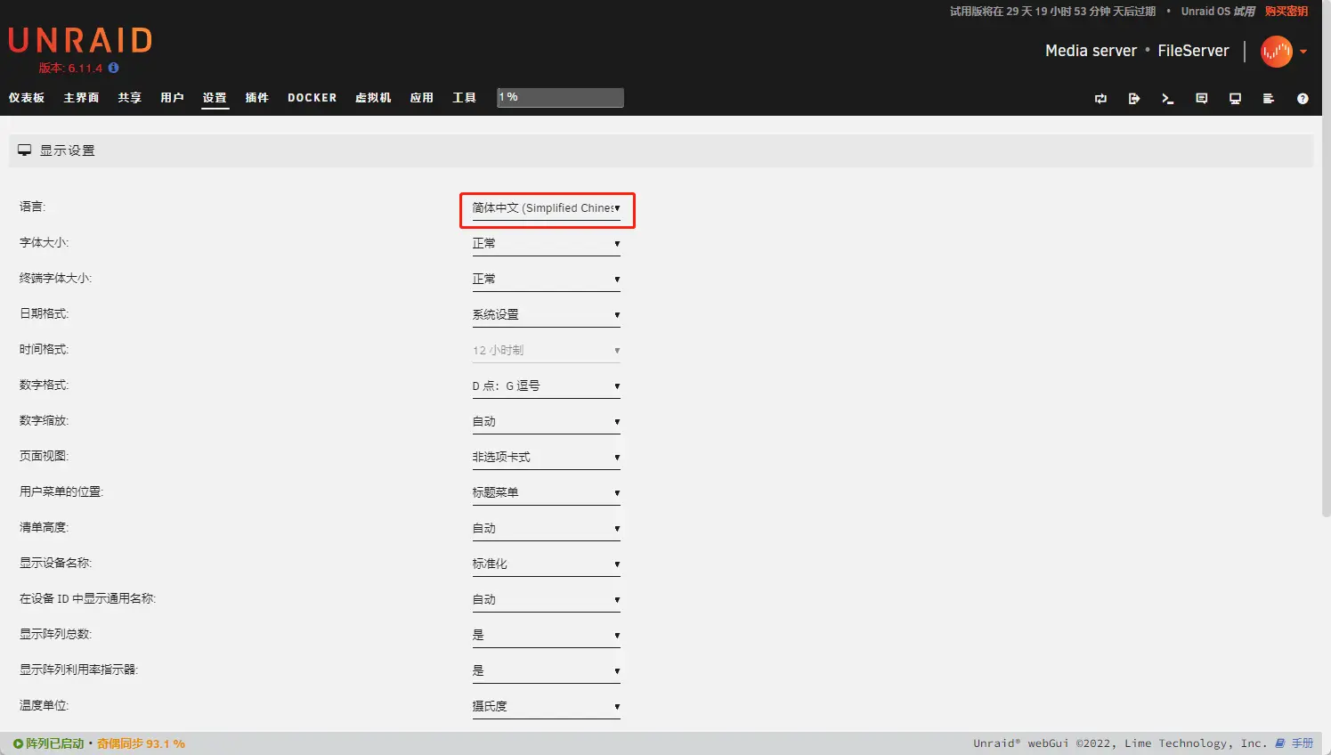1331x755 pixels.
Task: Click the 购买密钥 purchase key link
Action: 1286,12
